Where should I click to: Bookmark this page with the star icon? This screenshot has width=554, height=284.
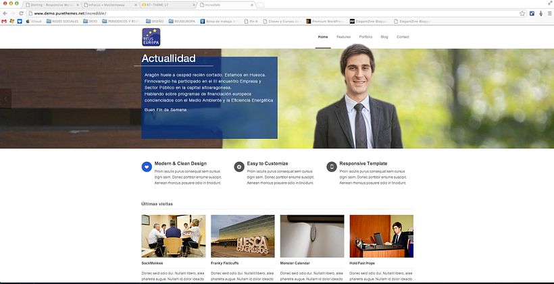[522, 13]
